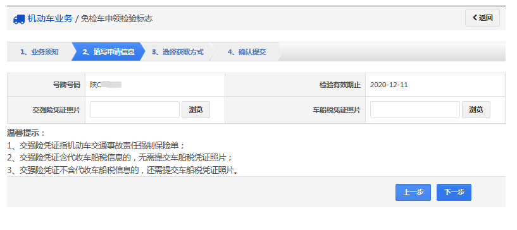Open the 机动车业务 breadcrumb link
Image resolution: width=517 pixels, height=230 pixels.
[x=50, y=18]
